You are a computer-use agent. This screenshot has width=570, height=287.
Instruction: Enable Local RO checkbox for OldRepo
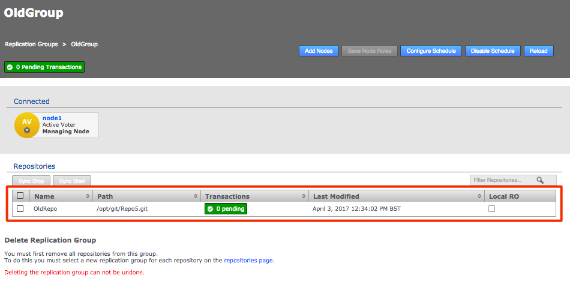coord(492,209)
